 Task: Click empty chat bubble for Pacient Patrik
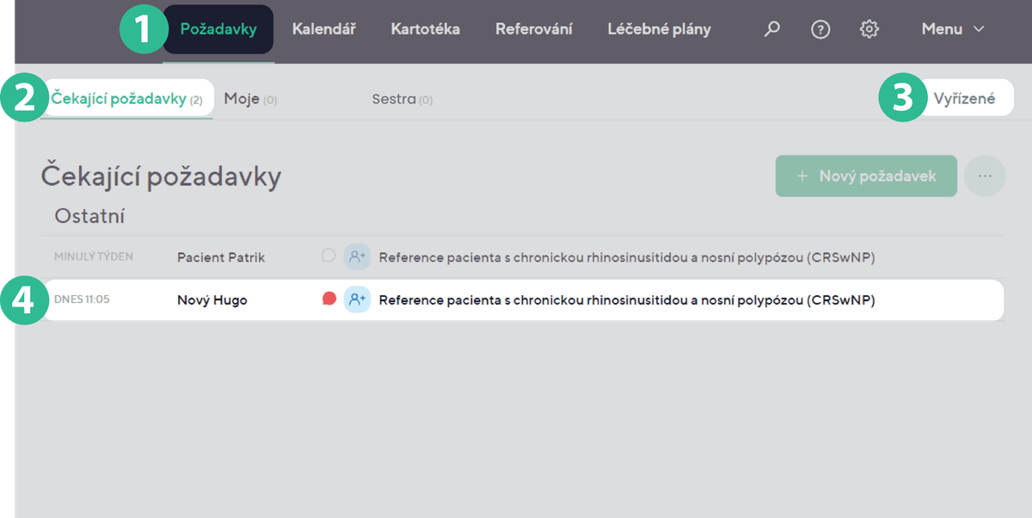pyautogui.click(x=329, y=256)
